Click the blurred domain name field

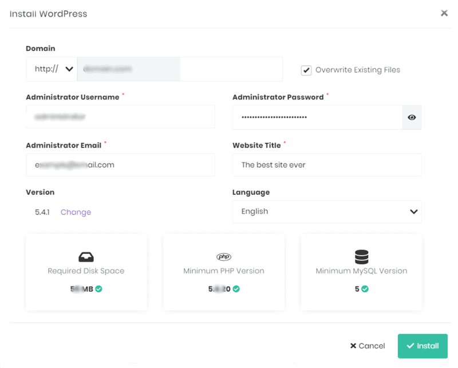[129, 69]
